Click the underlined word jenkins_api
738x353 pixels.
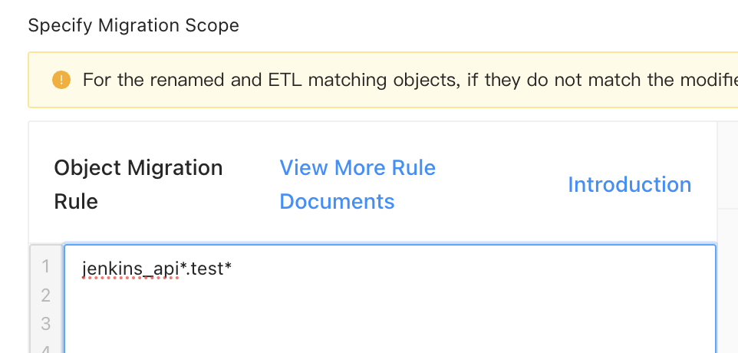point(130,268)
